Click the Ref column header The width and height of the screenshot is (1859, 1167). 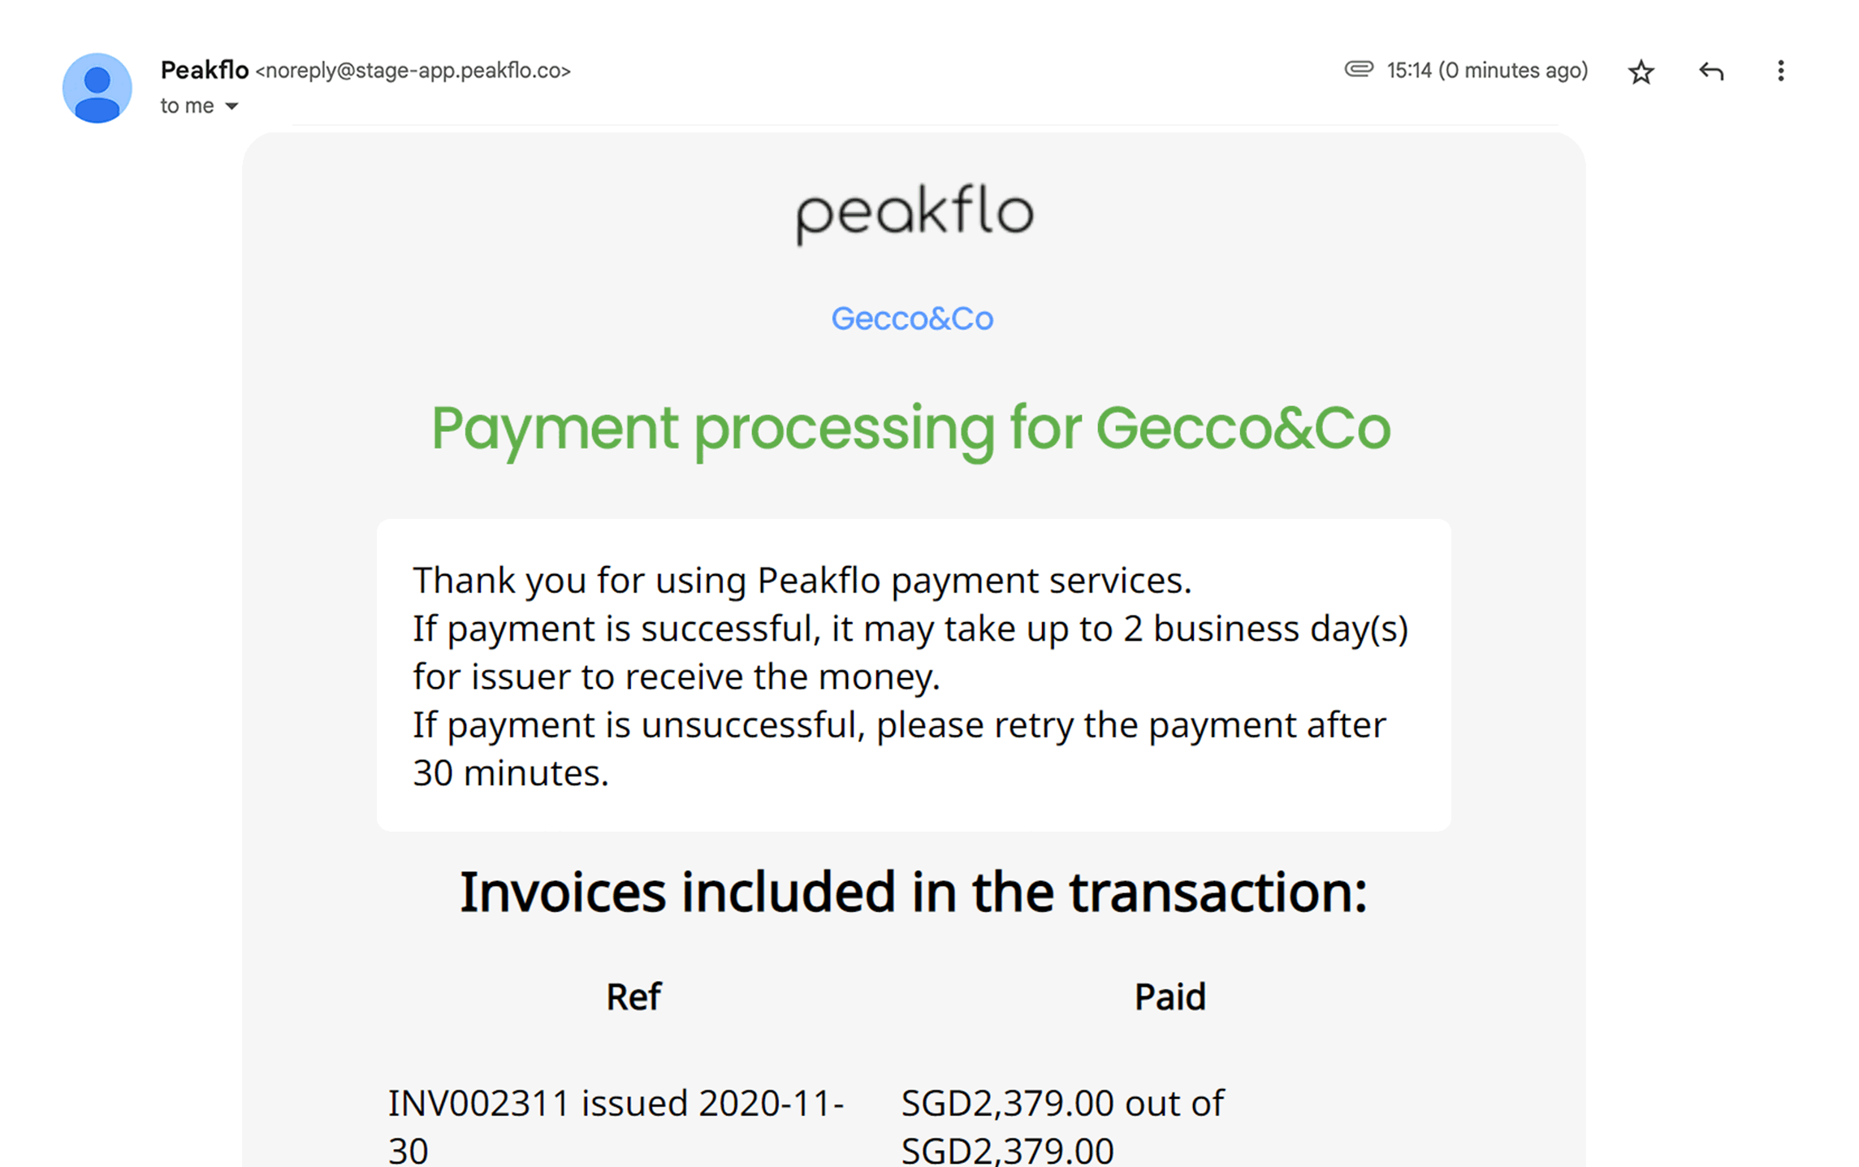633,996
